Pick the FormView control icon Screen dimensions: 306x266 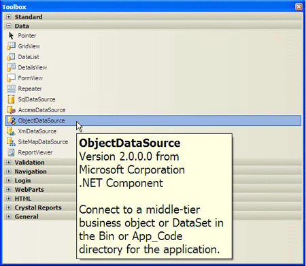(x=11, y=78)
